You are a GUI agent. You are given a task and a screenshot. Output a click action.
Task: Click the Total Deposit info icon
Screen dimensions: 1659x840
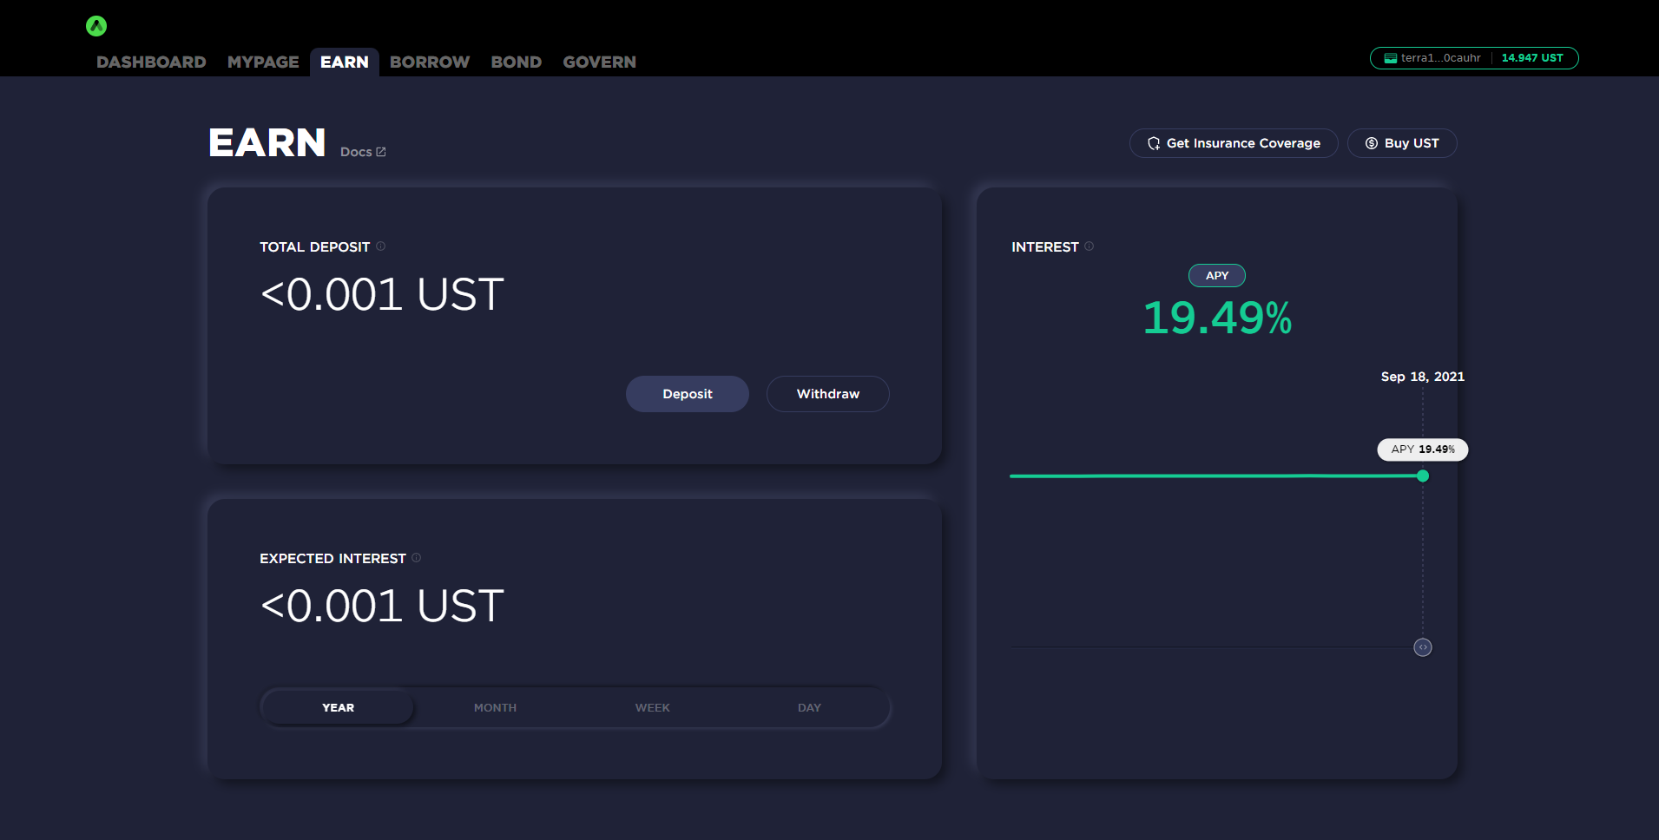(380, 246)
